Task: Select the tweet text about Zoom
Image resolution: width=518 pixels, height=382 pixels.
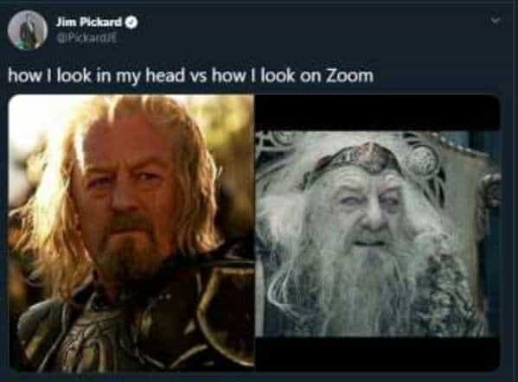Action: pyautogui.click(x=190, y=76)
